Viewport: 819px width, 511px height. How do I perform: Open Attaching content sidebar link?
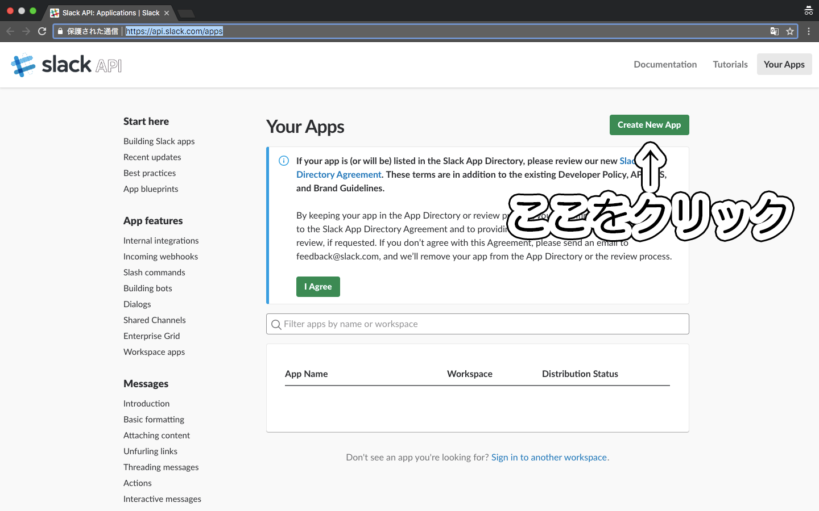[x=157, y=435]
